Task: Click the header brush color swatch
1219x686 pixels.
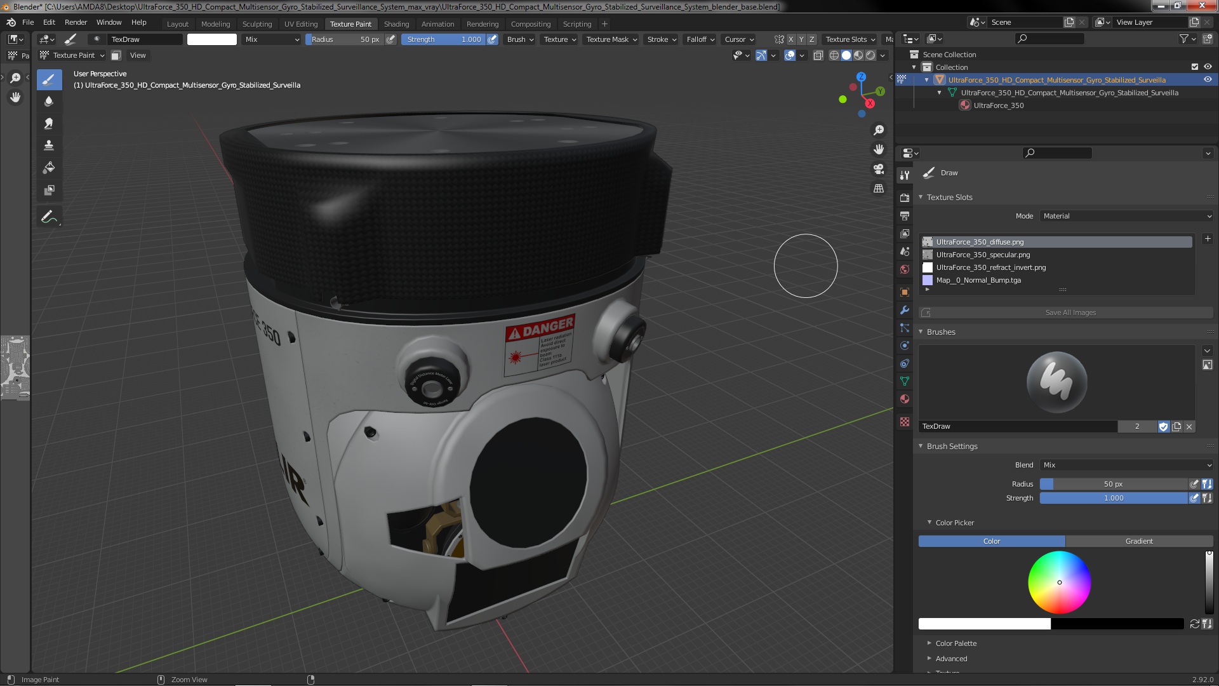Action: coord(212,39)
